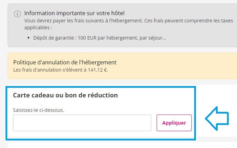Click the word 'hôtel' in the info heading
Screen dimensions: 237x148
click(117, 13)
